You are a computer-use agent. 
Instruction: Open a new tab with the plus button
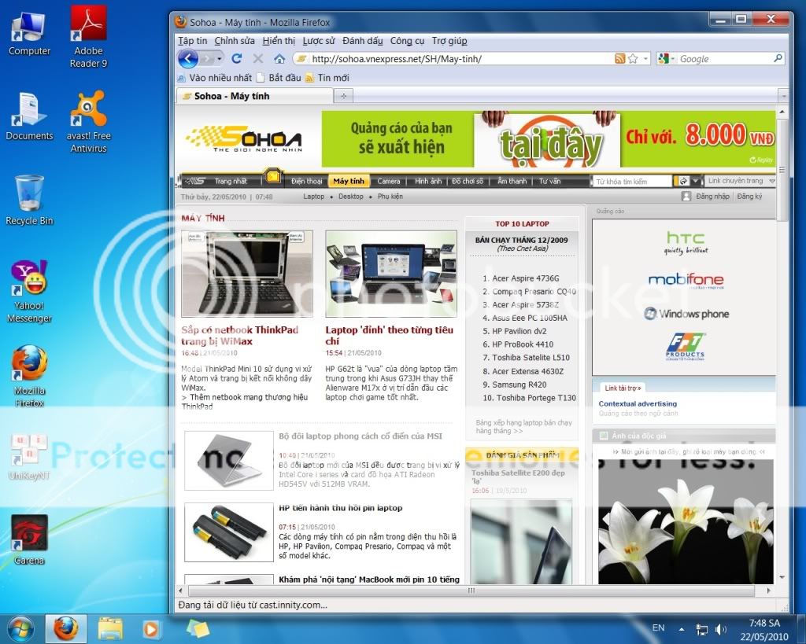(x=343, y=96)
